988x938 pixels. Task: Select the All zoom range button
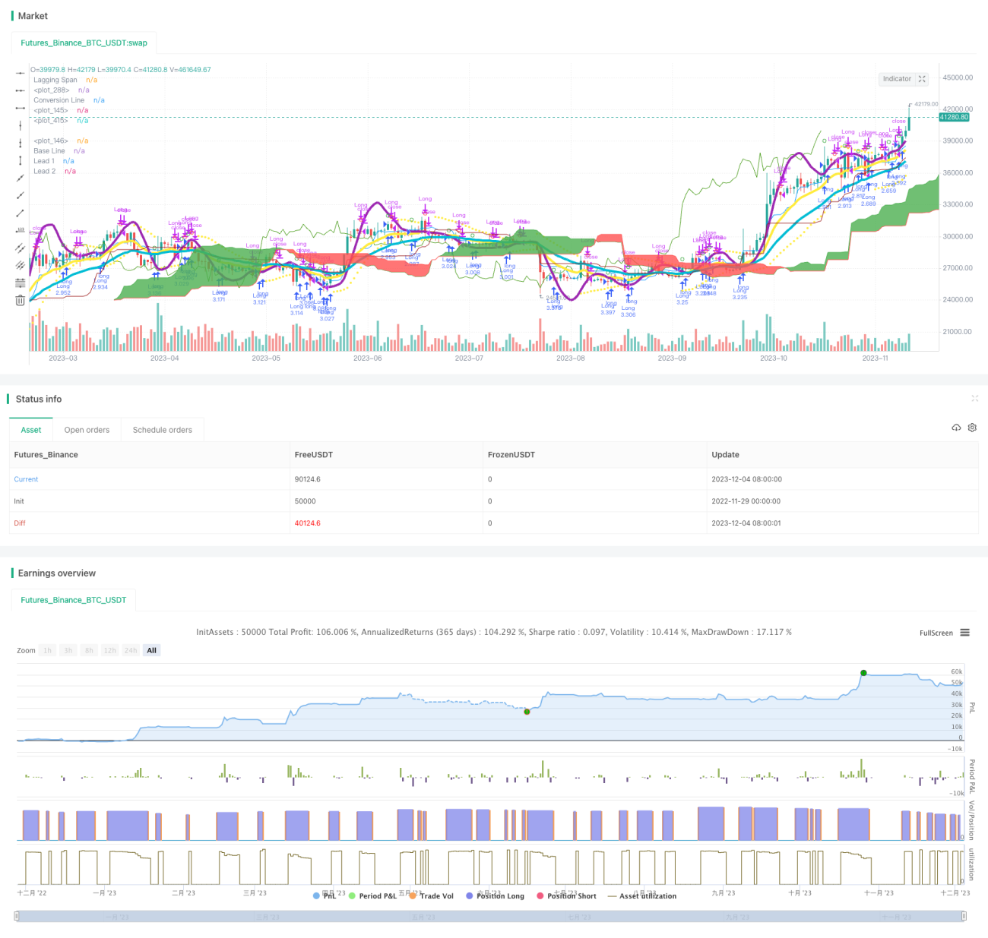(x=152, y=650)
